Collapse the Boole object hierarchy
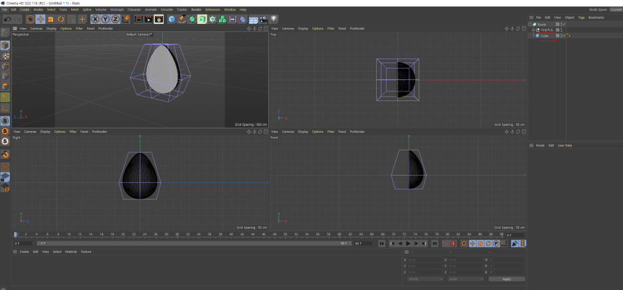The width and height of the screenshot is (623, 290). (530, 24)
